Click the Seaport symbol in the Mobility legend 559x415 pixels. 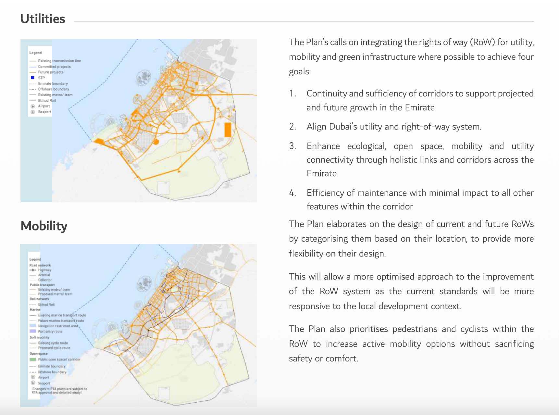point(33,383)
